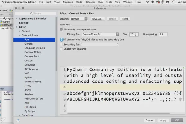
Task: Select Keymap in the settings tree
Action: pyautogui.click(x=24, y=23)
